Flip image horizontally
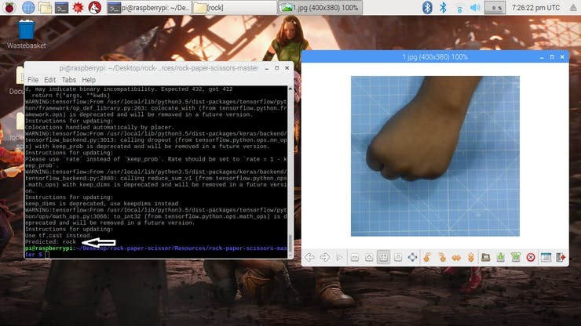 pos(456,257)
